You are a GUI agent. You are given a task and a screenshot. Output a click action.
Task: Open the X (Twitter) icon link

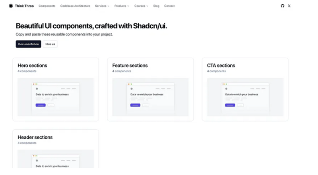[x=289, y=6]
